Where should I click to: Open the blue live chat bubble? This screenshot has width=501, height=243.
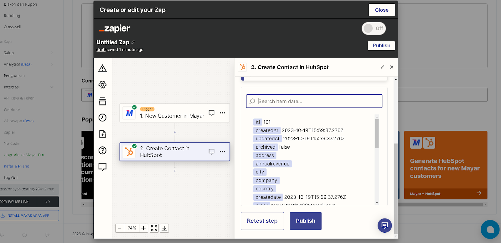[x=490, y=230]
